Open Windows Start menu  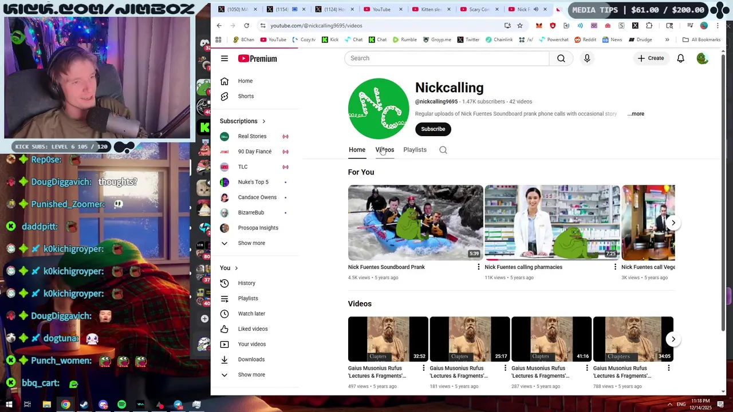(x=9, y=405)
